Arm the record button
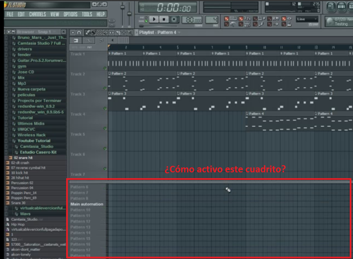The height and width of the screenshot is (259, 353). [x=174, y=19]
